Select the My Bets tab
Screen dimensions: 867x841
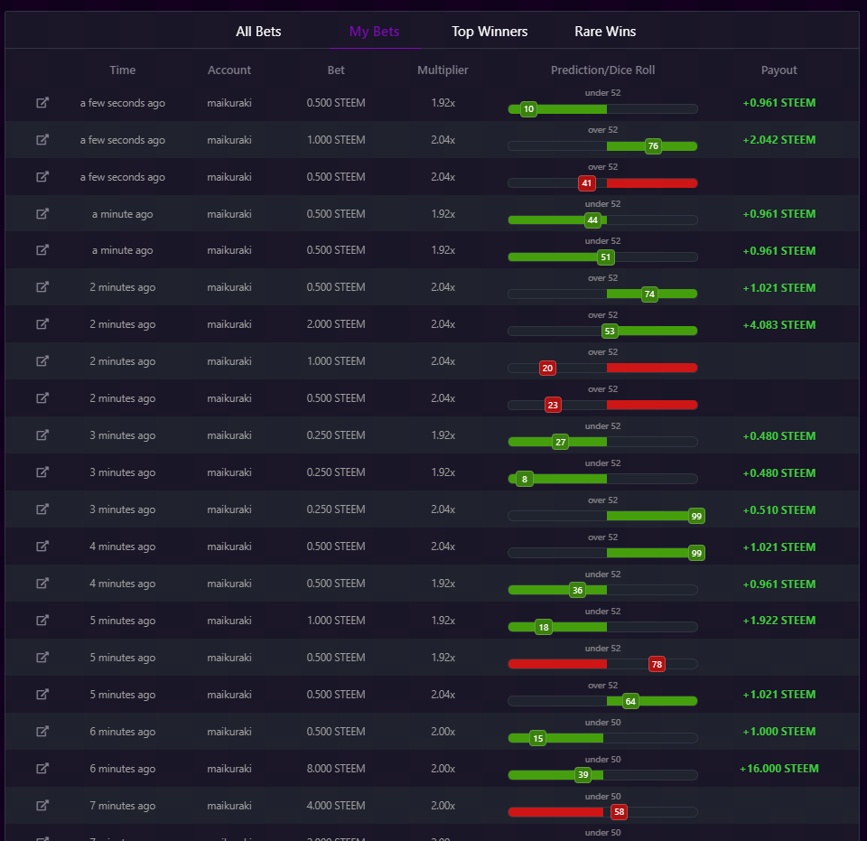click(374, 32)
